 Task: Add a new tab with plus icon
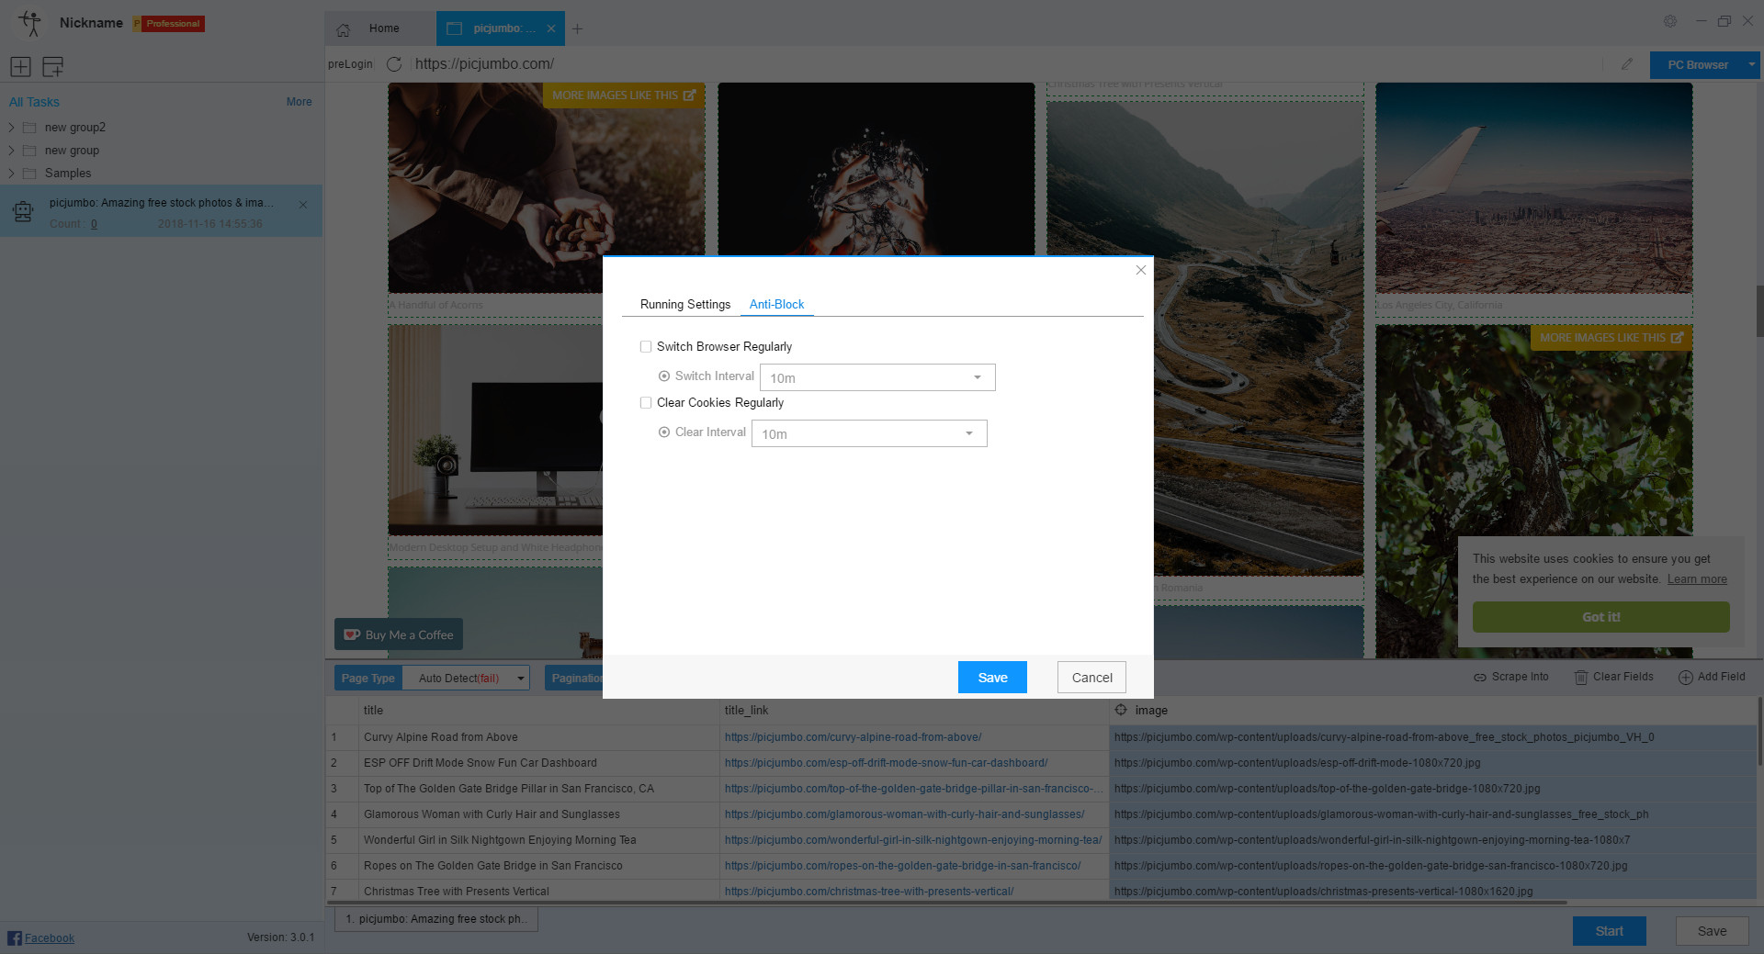click(x=577, y=28)
